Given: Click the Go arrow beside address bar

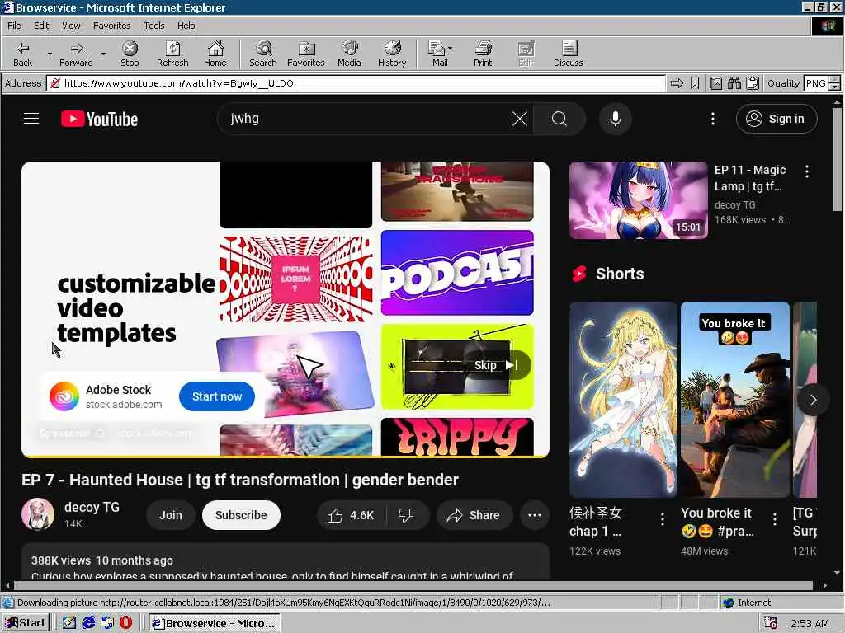Looking at the screenshot, I should [677, 83].
